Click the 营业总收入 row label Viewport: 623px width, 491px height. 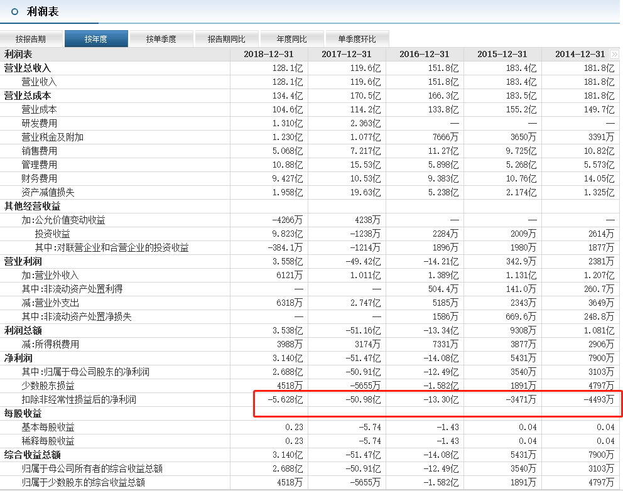[x=28, y=68]
